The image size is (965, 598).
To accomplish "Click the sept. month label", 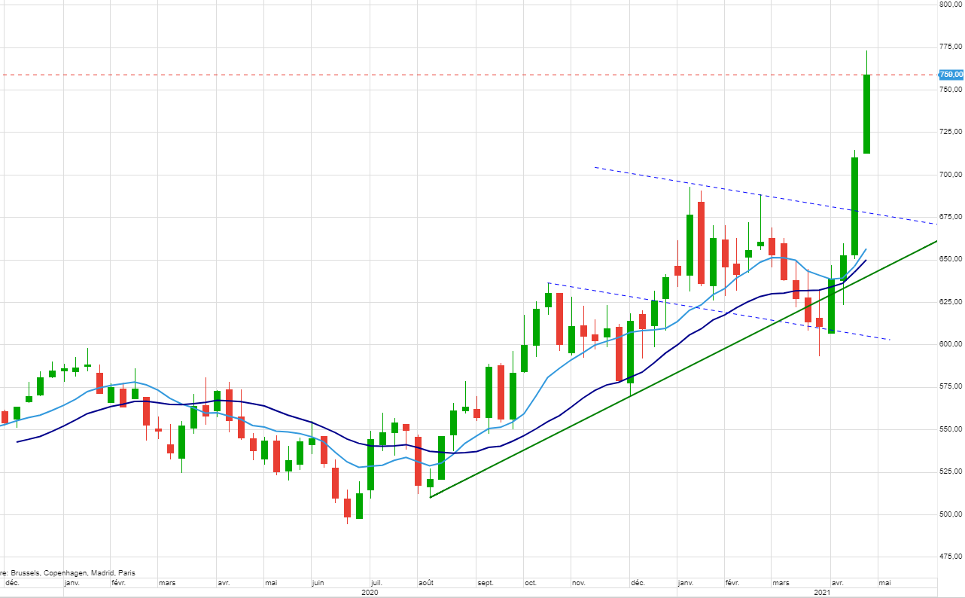I will pyautogui.click(x=485, y=583).
